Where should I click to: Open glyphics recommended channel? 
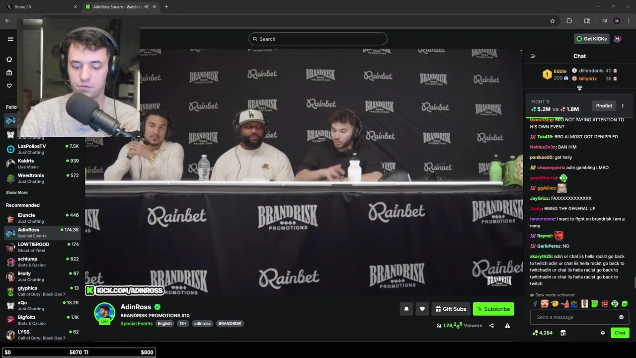point(43,291)
